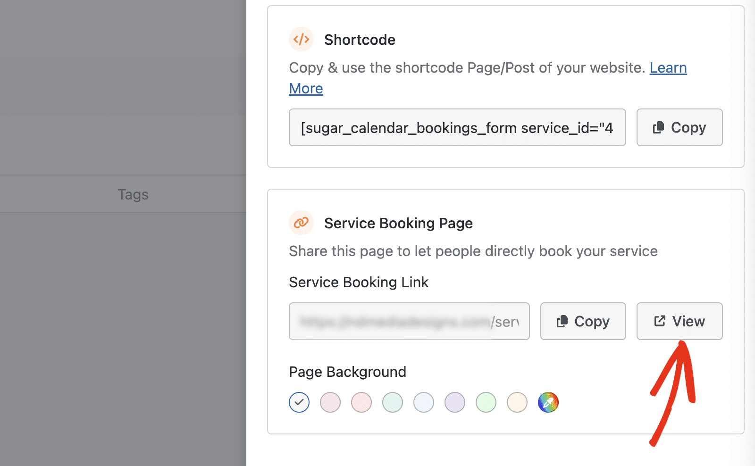Select the white checked background swatch
755x466 pixels.
(x=299, y=402)
